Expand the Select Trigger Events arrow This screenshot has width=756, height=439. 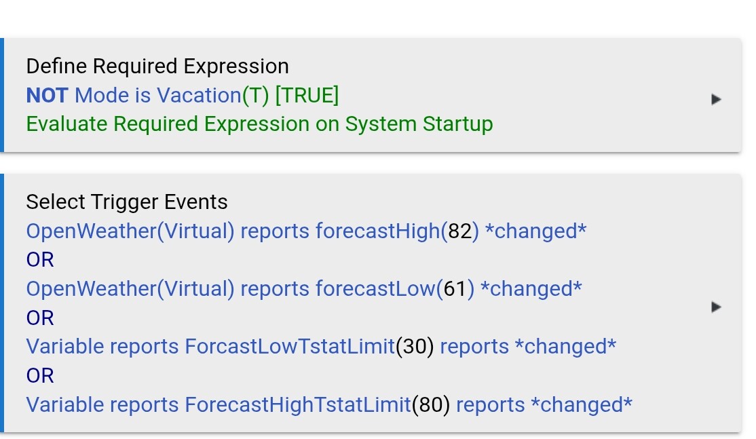(715, 307)
